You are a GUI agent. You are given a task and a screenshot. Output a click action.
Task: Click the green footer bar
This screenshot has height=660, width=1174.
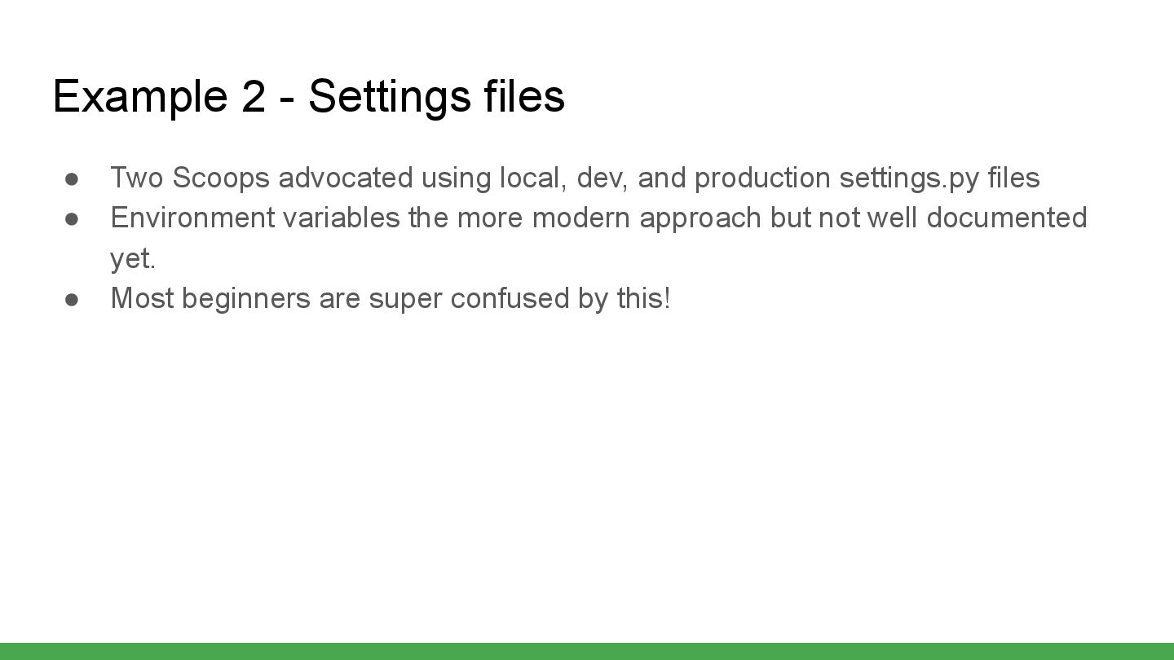point(587,651)
